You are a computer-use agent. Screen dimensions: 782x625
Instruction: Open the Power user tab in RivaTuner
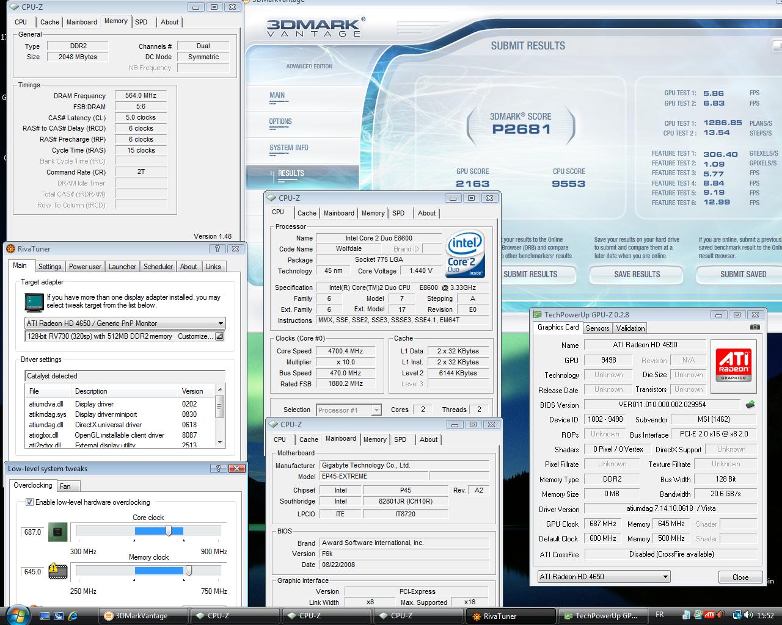tap(85, 267)
